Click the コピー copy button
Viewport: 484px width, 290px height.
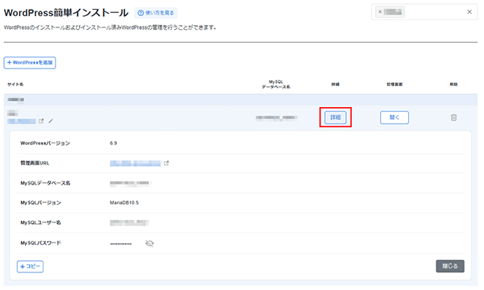click(30, 267)
